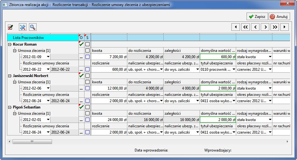Click horizontal scrollbar left arrow
The height and width of the screenshot is (160, 297).
point(9,141)
